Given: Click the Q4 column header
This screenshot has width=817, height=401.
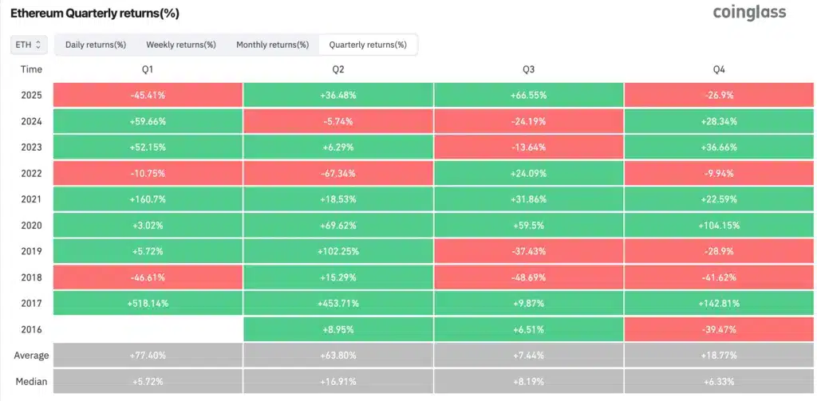Looking at the screenshot, I should tap(720, 70).
